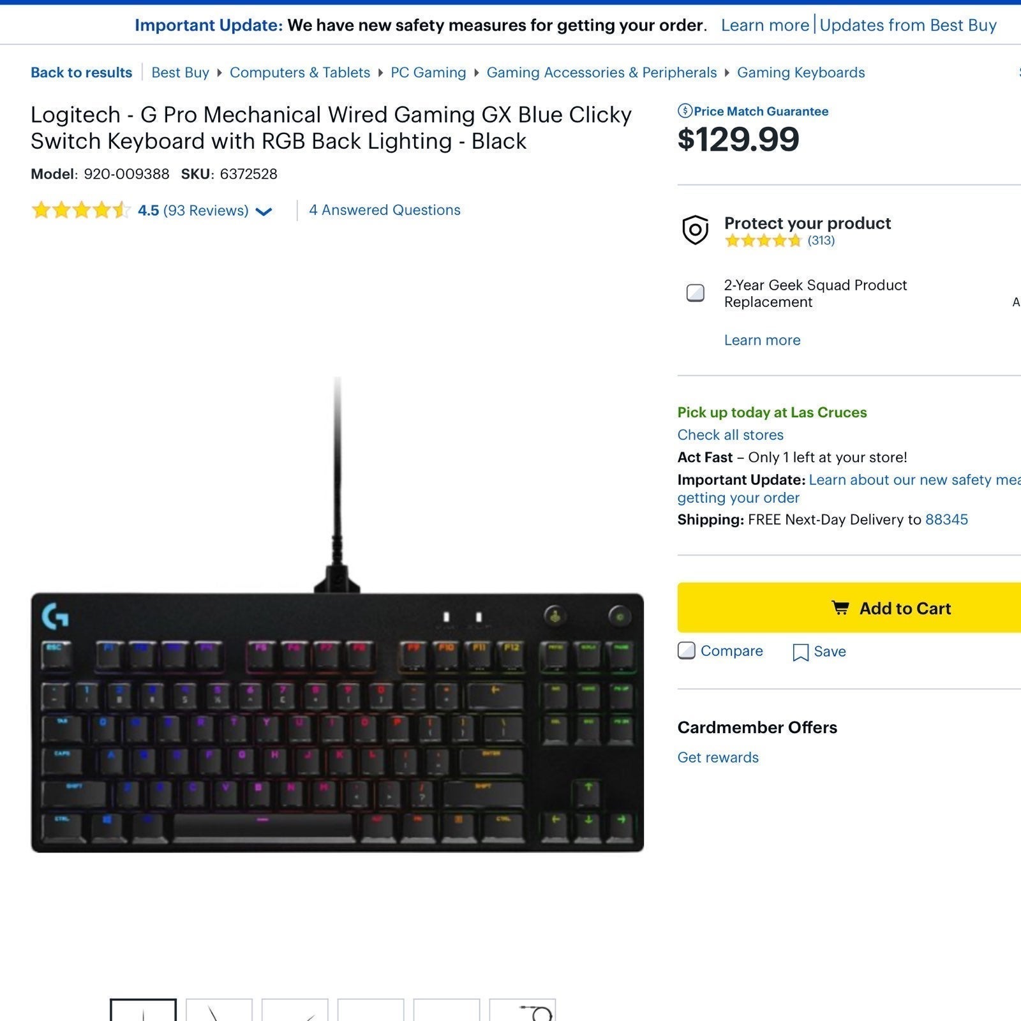Click the Back to results link

[82, 73]
